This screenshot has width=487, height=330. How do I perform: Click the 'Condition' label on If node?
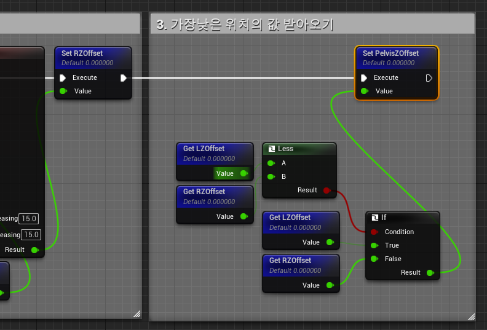tap(399, 232)
